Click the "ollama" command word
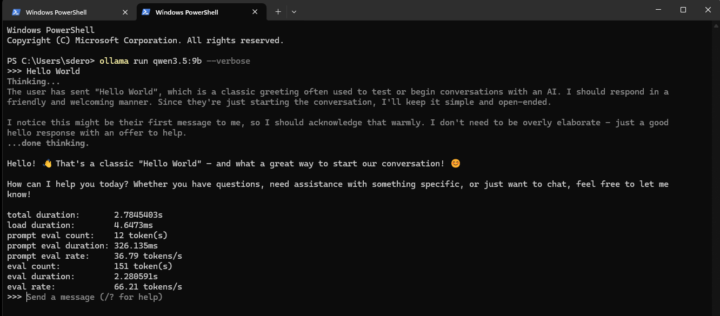Screen dimensions: 720x316 tap(114, 61)
